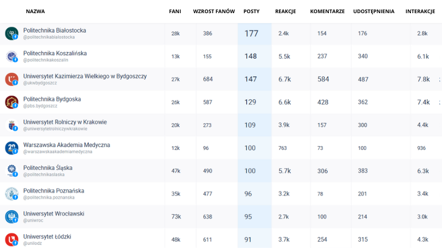Click the Politechnika Śląska profile logo
The image size is (442, 248).
coord(11,171)
